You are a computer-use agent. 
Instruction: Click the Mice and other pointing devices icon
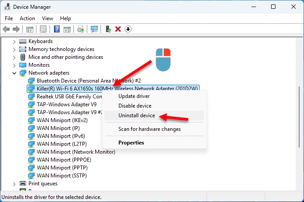pos(23,57)
